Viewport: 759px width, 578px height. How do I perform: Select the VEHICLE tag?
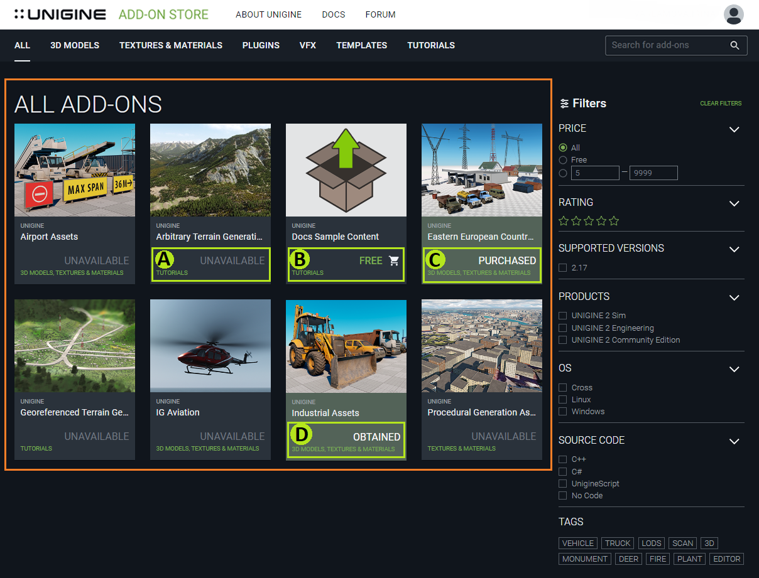[x=578, y=543]
